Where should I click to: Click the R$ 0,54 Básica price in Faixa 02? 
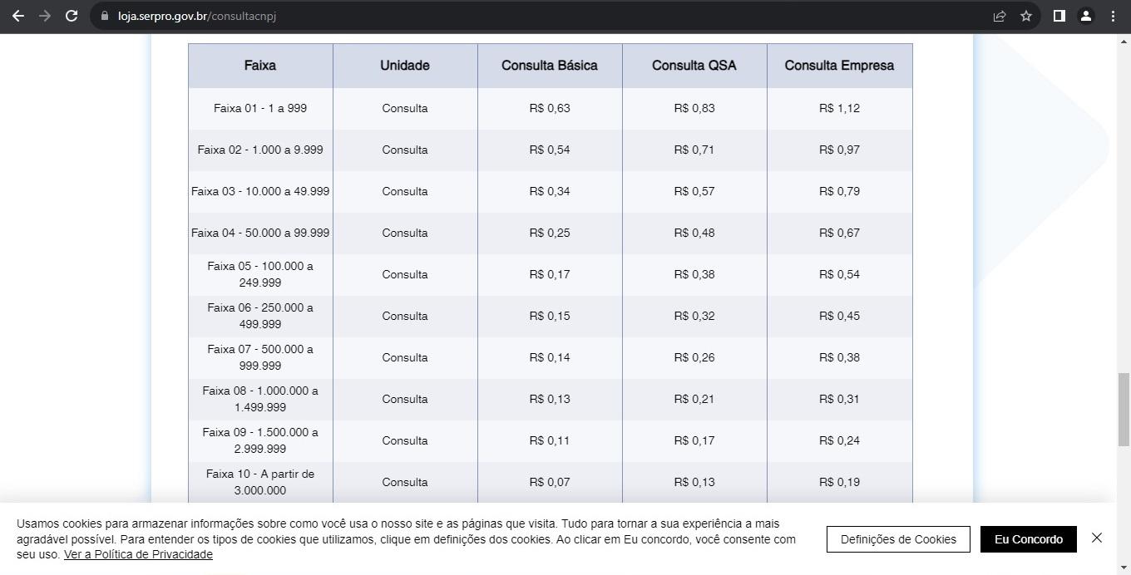coord(550,150)
